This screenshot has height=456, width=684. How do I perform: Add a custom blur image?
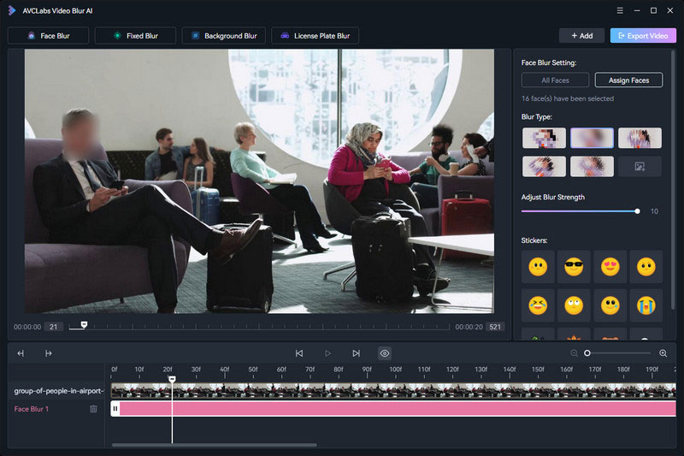pos(640,167)
